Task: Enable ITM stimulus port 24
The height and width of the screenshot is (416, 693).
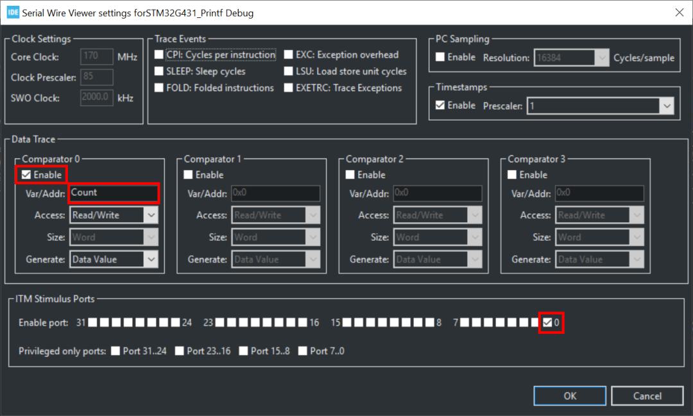Action: (175, 322)
